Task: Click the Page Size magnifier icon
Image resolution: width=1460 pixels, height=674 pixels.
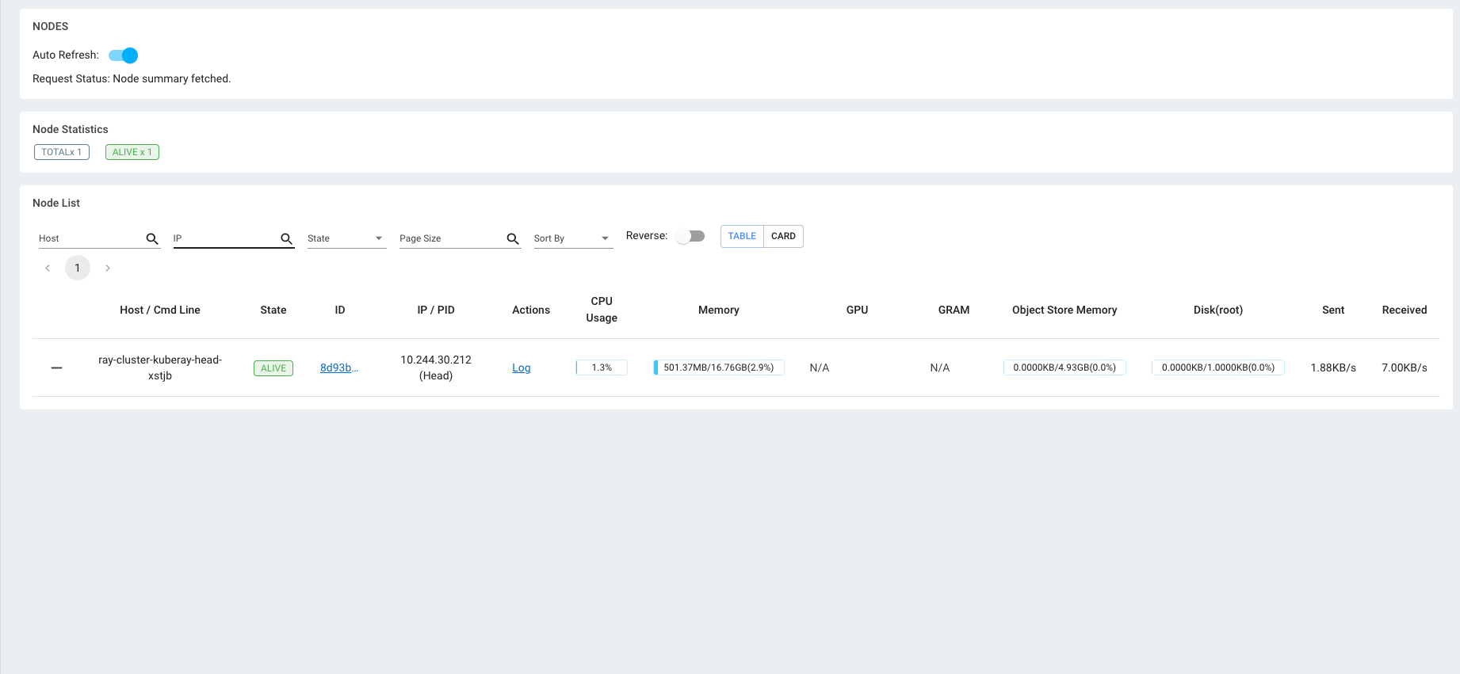Action: coord(513,238)
